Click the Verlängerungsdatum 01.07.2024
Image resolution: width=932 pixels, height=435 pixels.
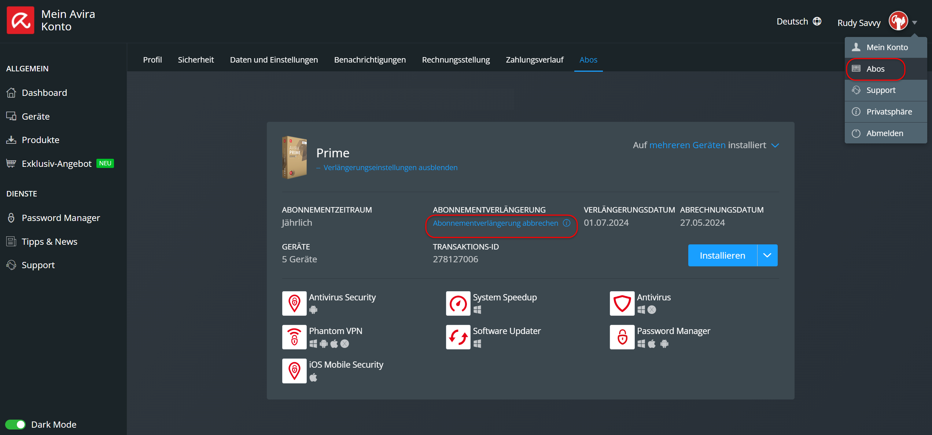(606, 222)
